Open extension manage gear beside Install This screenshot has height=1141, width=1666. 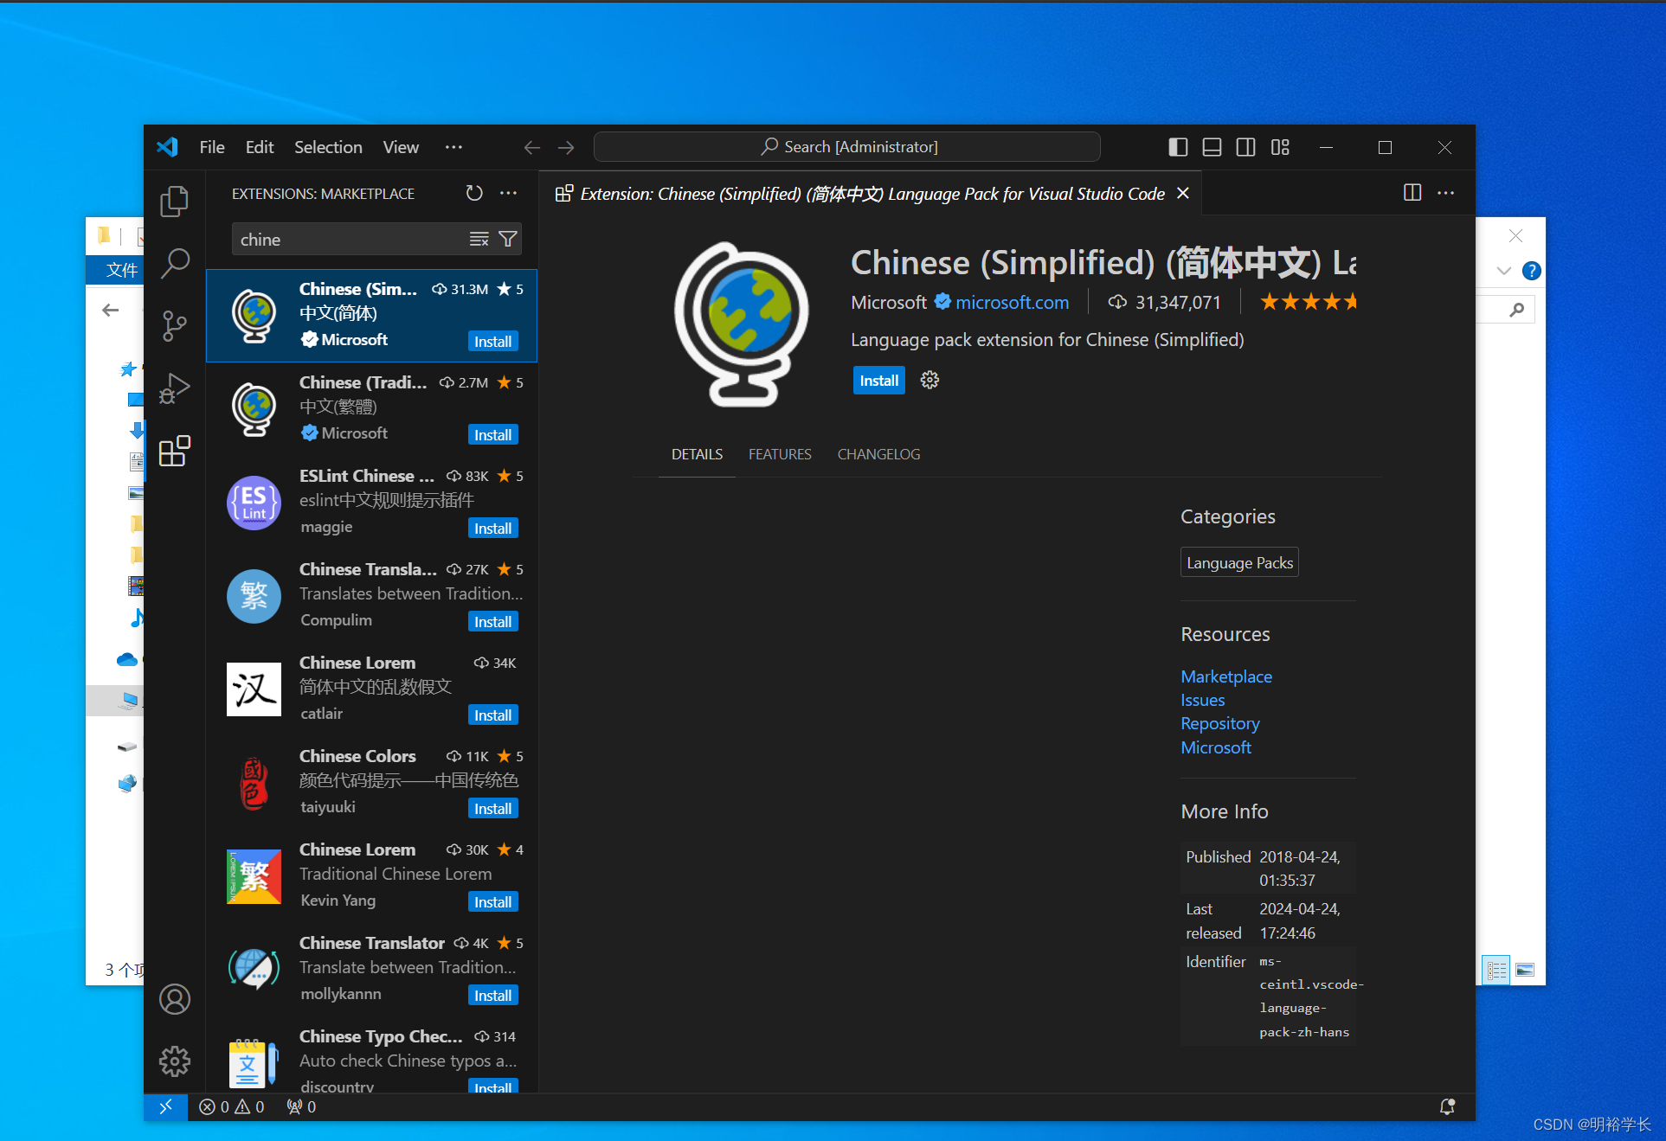coord(929,381)
